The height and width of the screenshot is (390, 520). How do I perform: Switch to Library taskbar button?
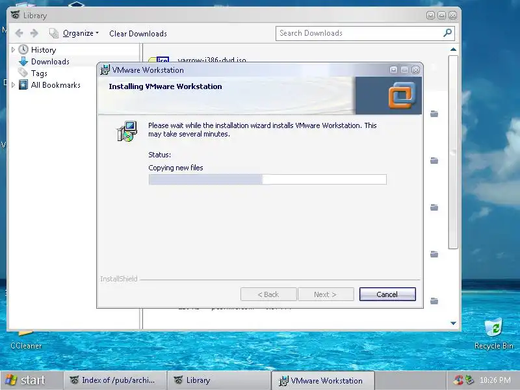219,380
